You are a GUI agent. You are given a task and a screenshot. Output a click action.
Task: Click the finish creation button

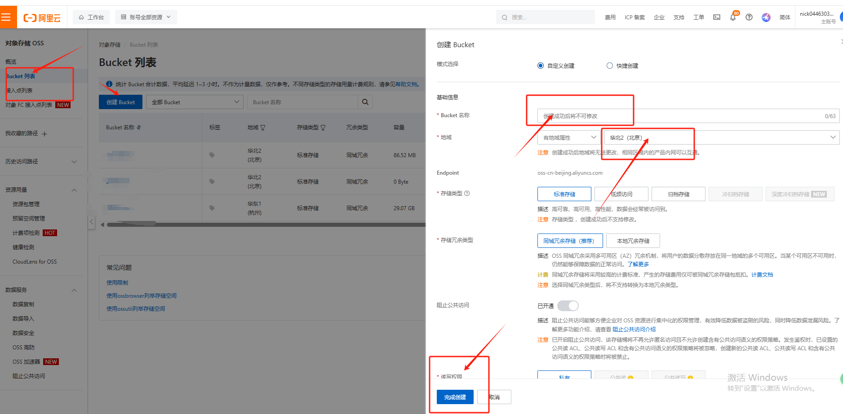point(455,397)
